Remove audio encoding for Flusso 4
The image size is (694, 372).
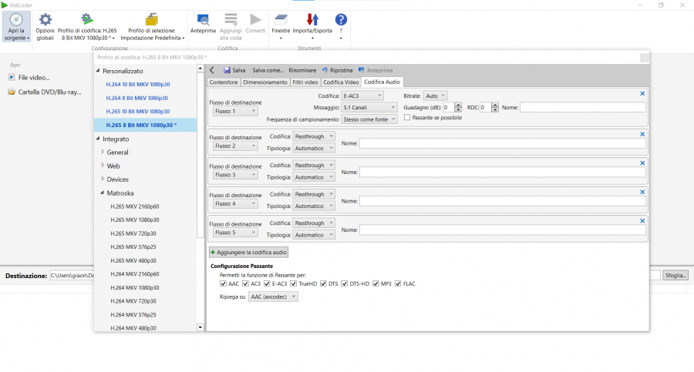[642, 192]
